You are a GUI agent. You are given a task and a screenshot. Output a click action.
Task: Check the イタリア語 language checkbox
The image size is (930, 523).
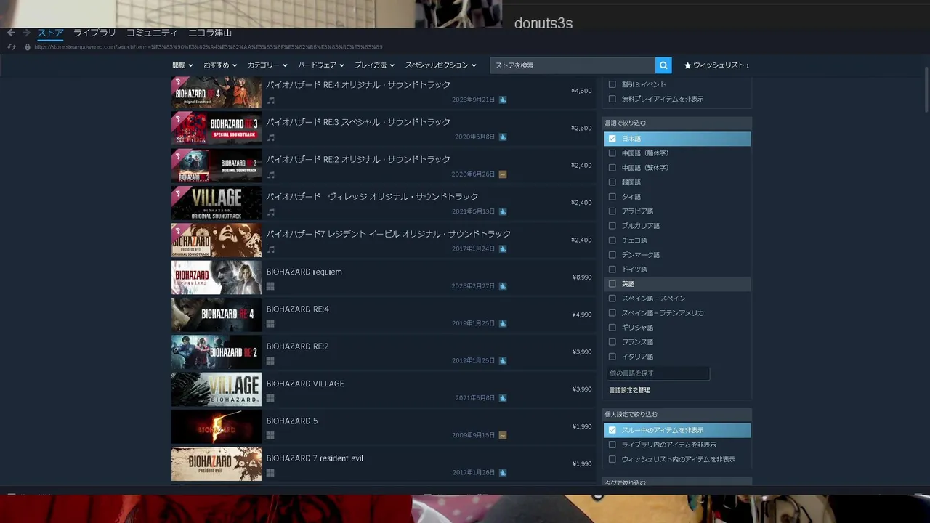tap(612, 357)
